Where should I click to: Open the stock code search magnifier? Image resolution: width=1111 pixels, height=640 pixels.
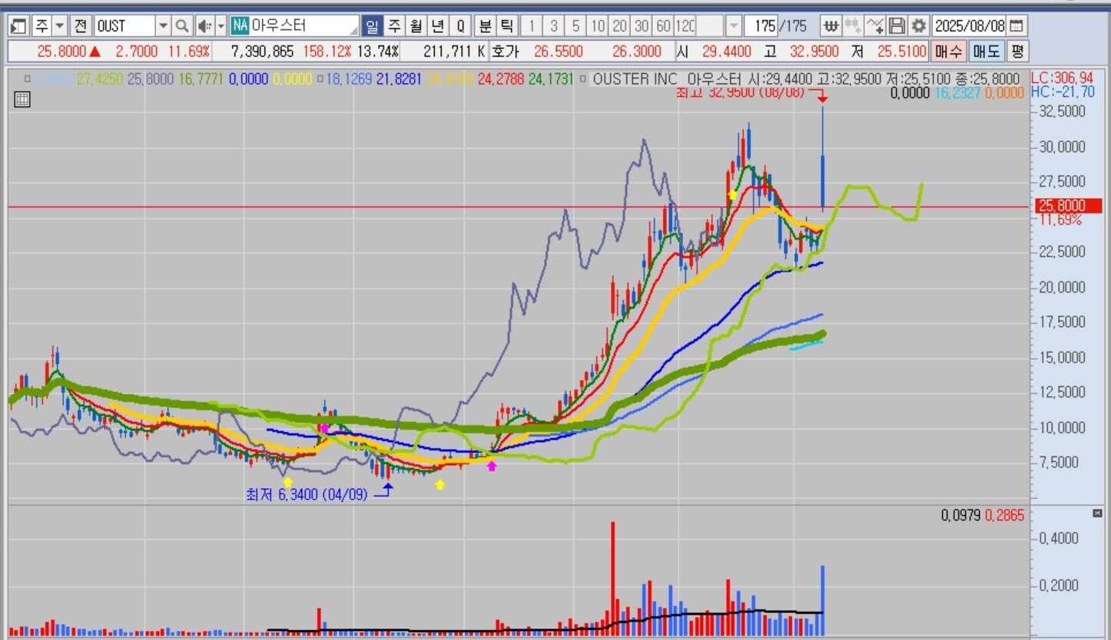point(182,26)
